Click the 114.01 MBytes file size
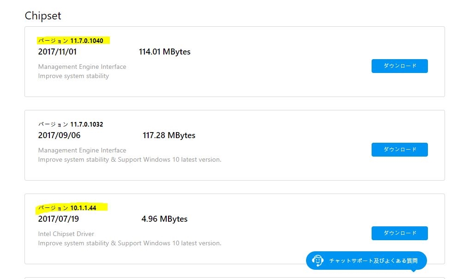The image size is (463, 279). [x=164, y=52]
